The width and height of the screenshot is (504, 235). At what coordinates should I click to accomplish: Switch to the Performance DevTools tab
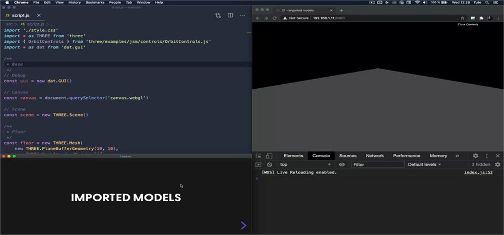[x=407, y=156]
